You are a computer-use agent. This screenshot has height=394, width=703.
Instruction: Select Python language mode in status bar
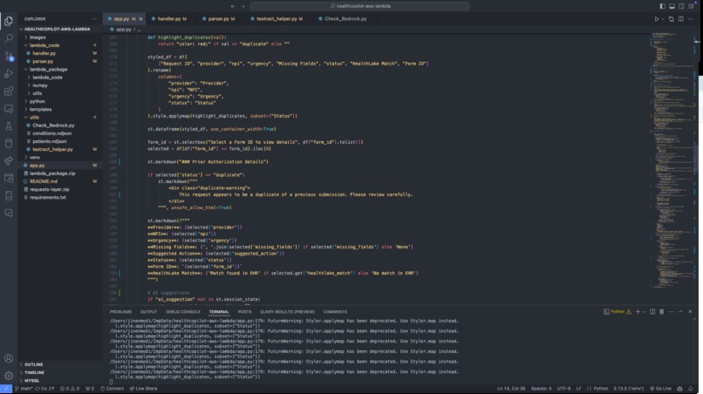click(601, 389)
